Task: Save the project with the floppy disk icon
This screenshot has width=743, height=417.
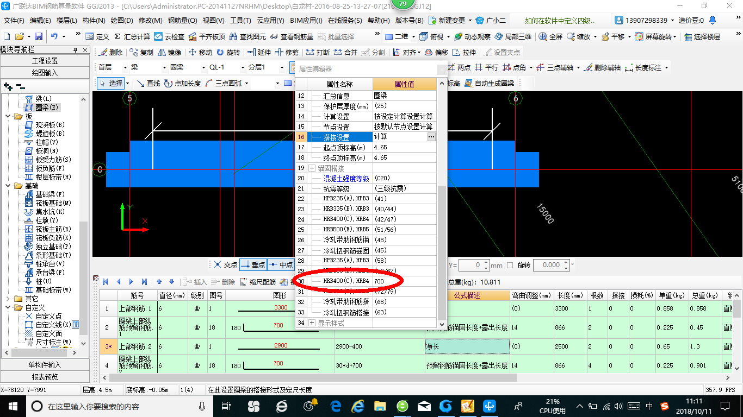Action: coord(39,36)
